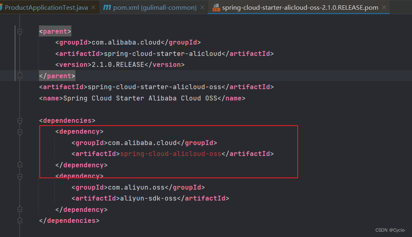This screenshot has width=412, height=237.
Task: Fold the first dependency element in the gutter
Action: point(19,131)
